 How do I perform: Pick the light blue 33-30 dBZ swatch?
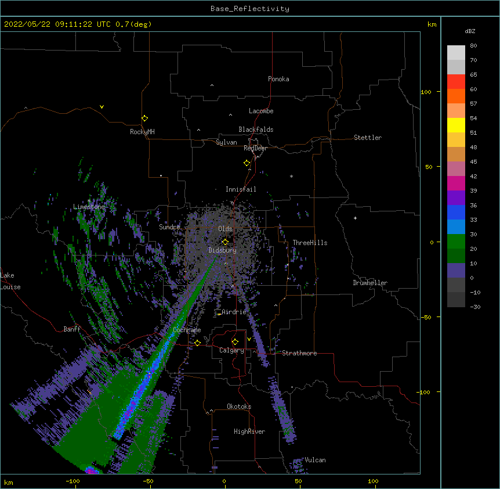click(456, 227)
